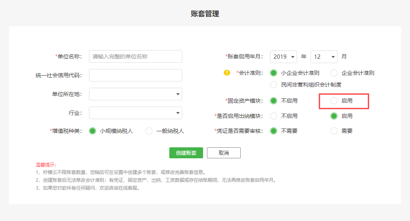Select 不需要 for 凭证审核
The image size is (410, 221).
coord(274,131)
